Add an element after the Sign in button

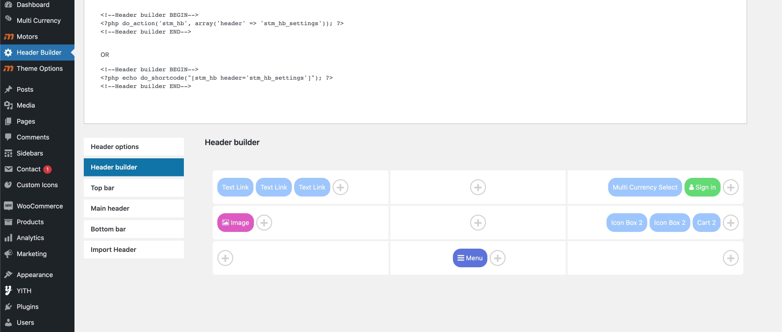coord(731,187)
